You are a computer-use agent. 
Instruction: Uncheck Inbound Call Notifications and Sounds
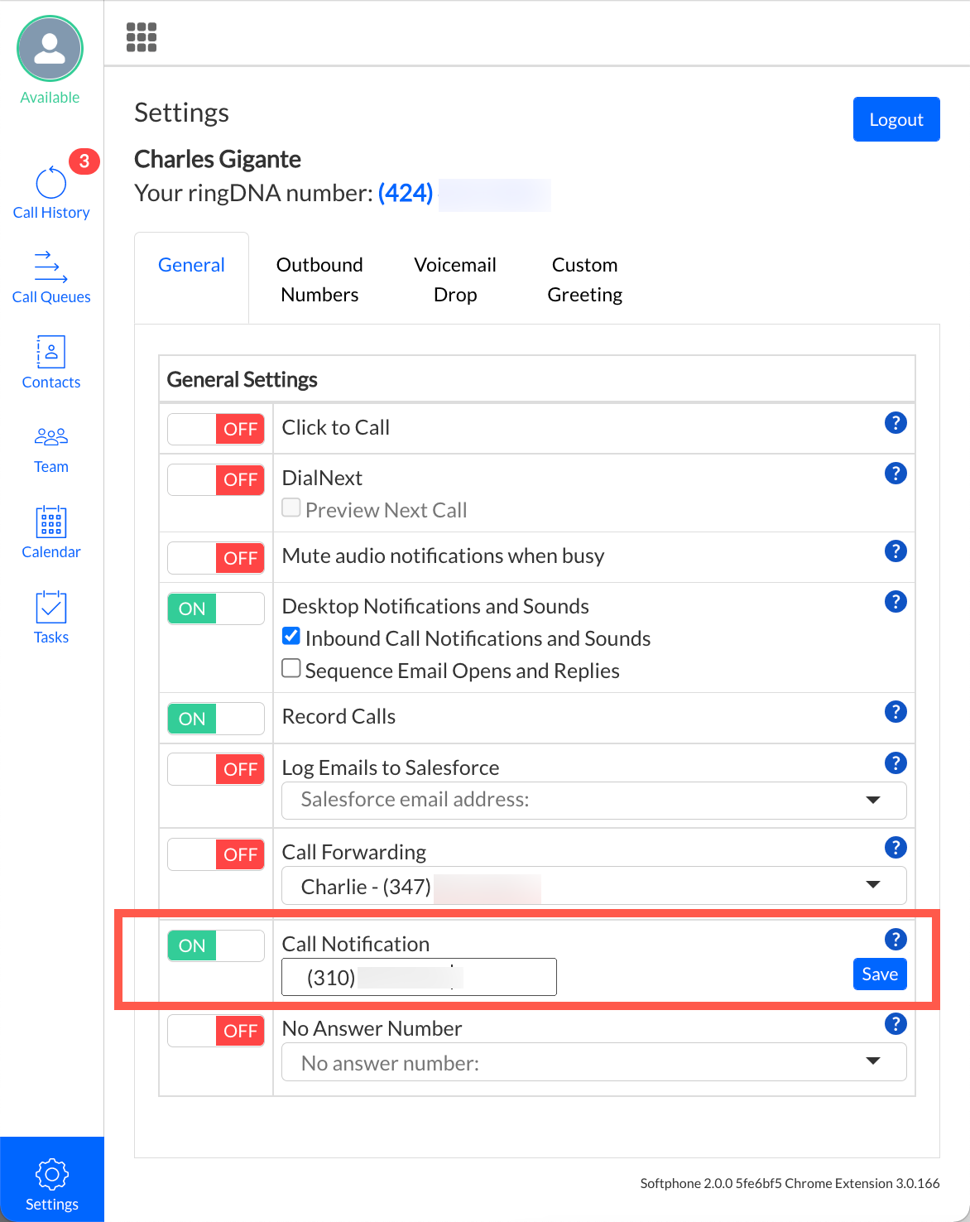coord(291,637)
